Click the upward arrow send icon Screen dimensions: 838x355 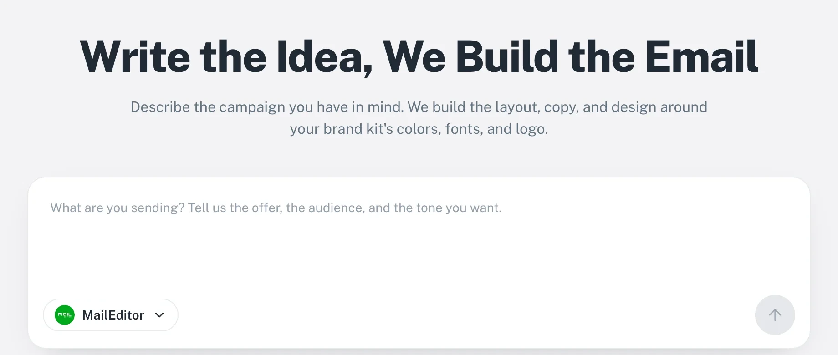pos(775,315)
